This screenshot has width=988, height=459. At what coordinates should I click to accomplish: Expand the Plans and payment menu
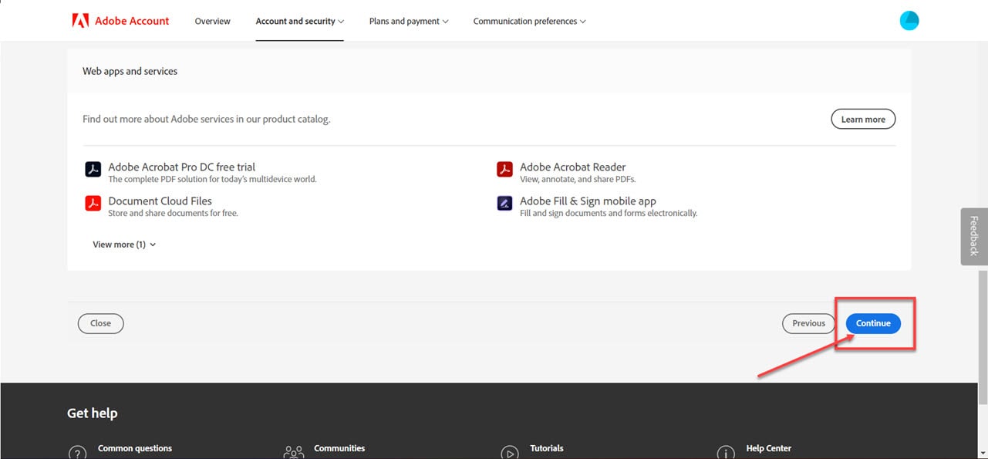click(409, 21)
